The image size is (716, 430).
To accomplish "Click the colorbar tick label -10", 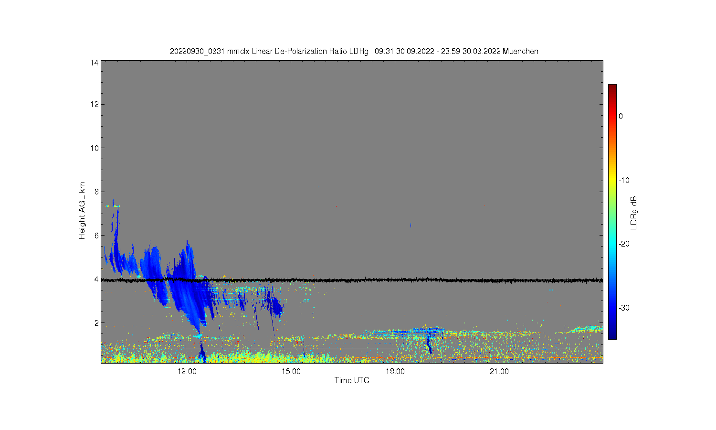I will pyautogui.click(x=624, y=180).
